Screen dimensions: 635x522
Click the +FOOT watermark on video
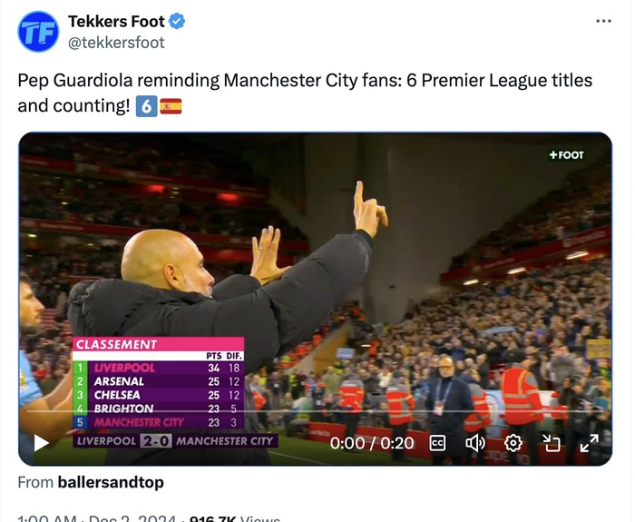[566, 155]
